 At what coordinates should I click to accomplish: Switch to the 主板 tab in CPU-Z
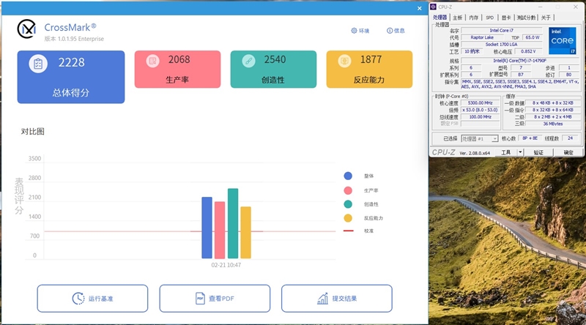457,18
